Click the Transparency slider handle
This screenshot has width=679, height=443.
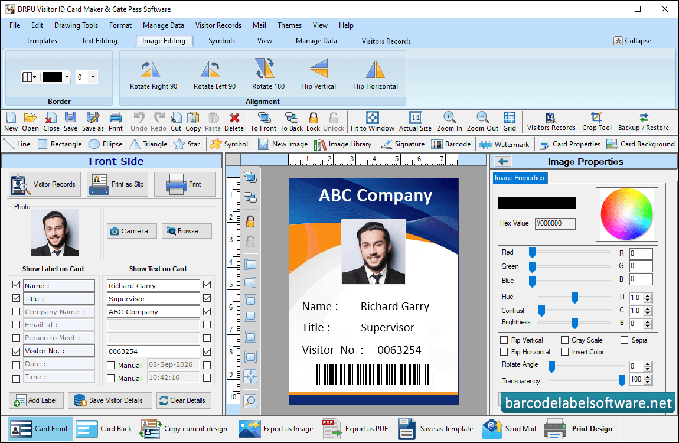click(x=622, y=380)
